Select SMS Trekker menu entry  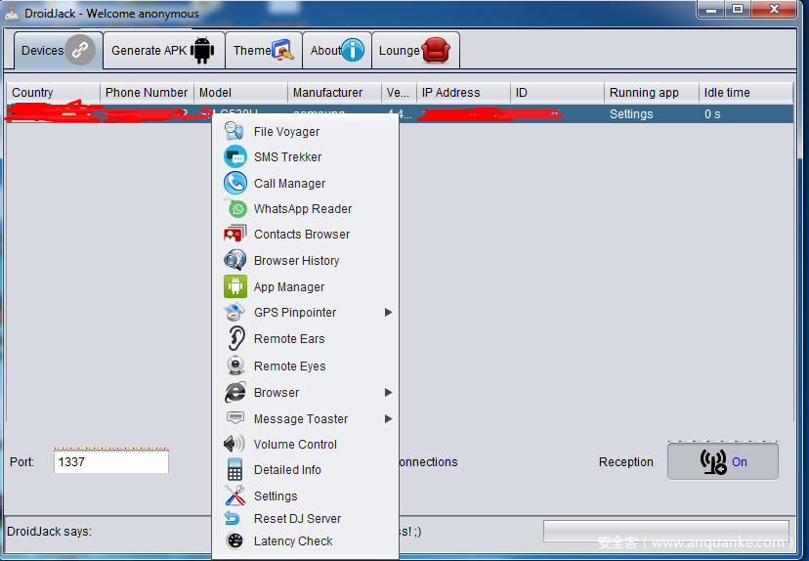point(306,157)
